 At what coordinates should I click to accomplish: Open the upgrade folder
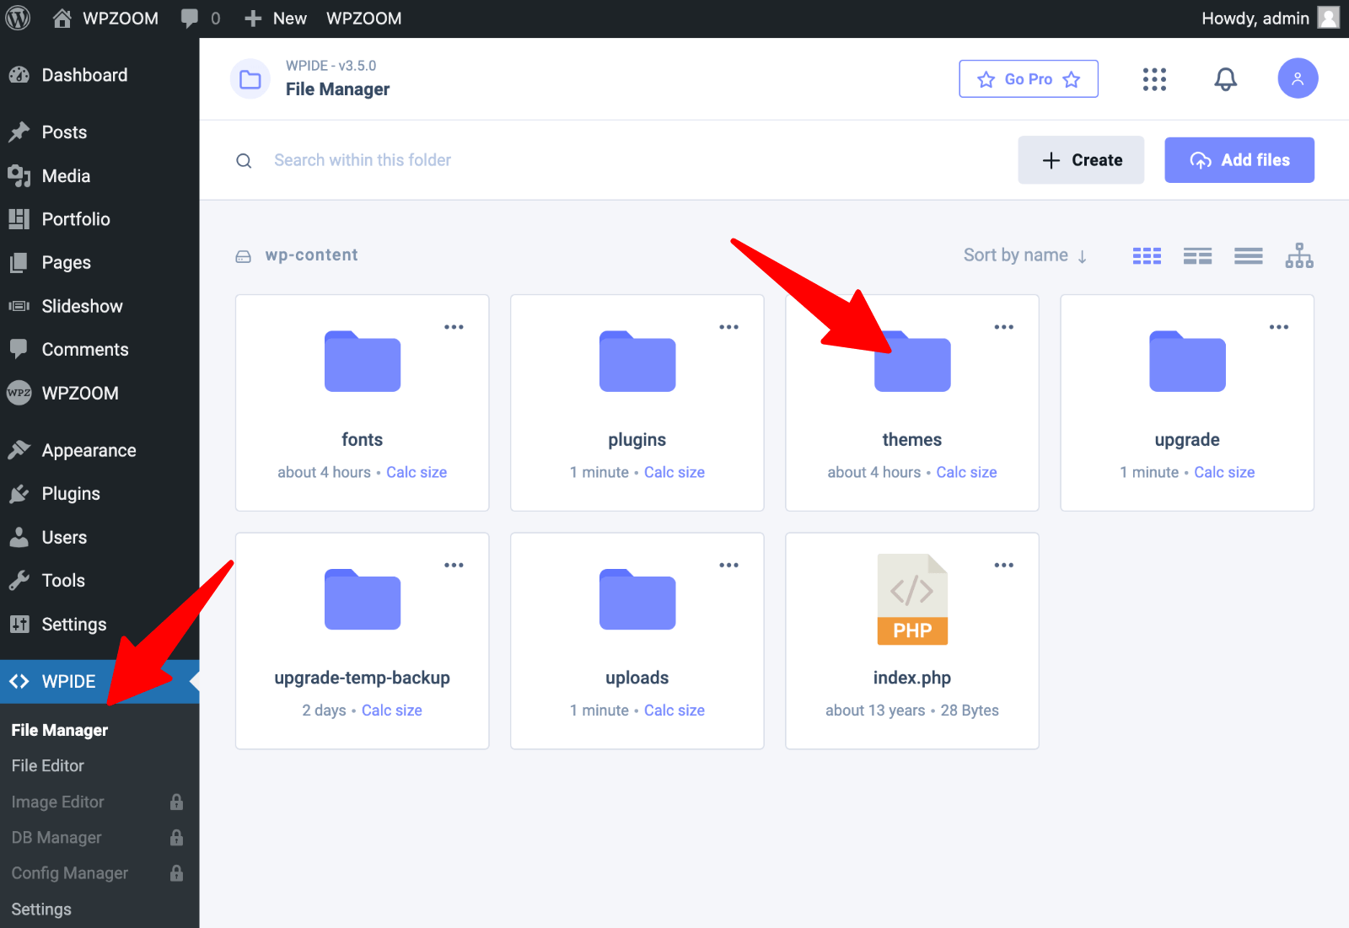pyautogui.click(x=1187, y=362)
